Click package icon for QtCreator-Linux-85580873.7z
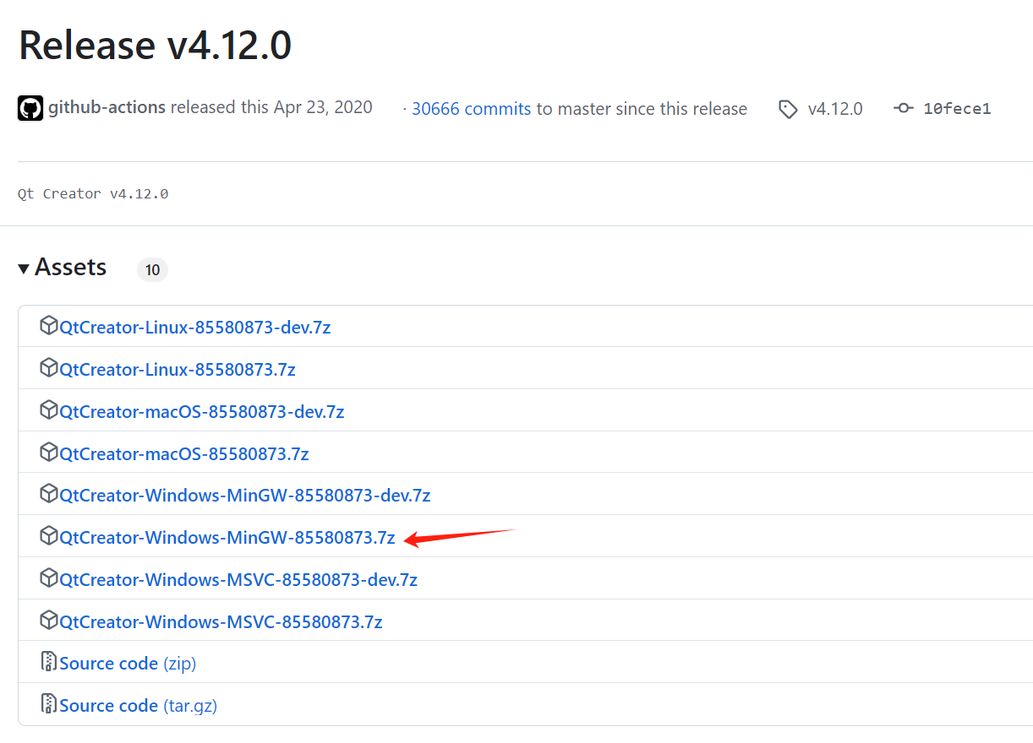This screenshot has height=743, width=1033. (x=49, y=368)
